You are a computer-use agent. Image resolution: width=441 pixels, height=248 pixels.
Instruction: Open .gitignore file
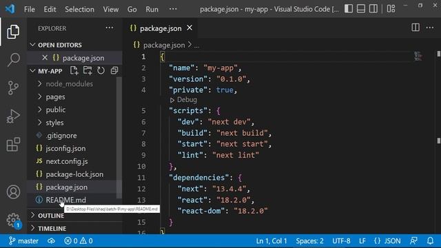[74, 136]
